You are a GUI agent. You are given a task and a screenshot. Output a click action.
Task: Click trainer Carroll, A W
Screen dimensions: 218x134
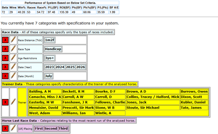(x=78, y=97)
